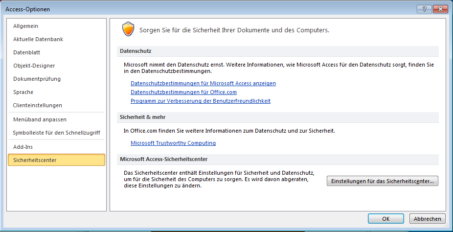Screen dimensions: 453x232
Task: Follow Programm zur Verbesserung der Benutzerfreundlichkeit link
Action: pos(201,101)
